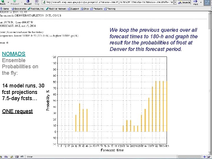
Task: Click the DENVER/STAPLETON station text
Action: 38,15
